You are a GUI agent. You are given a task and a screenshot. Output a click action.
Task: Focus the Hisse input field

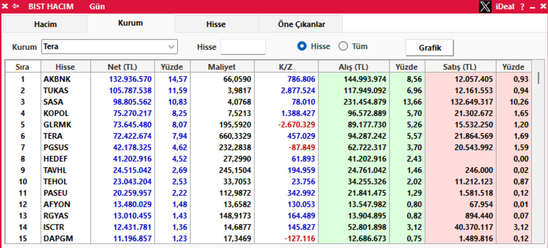click(x=243, y=47)
